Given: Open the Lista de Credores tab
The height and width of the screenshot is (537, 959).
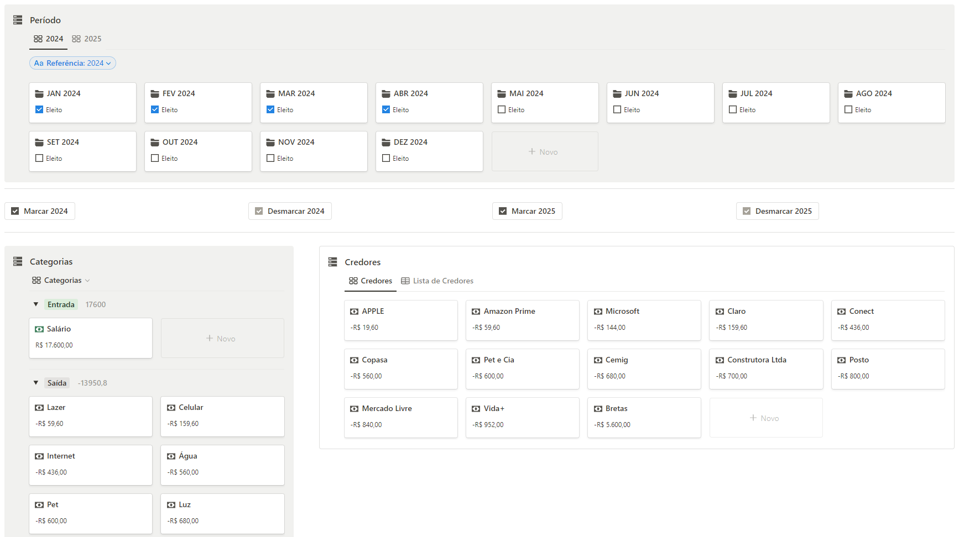Looking at the screenshot, I should tap(437, 281).
